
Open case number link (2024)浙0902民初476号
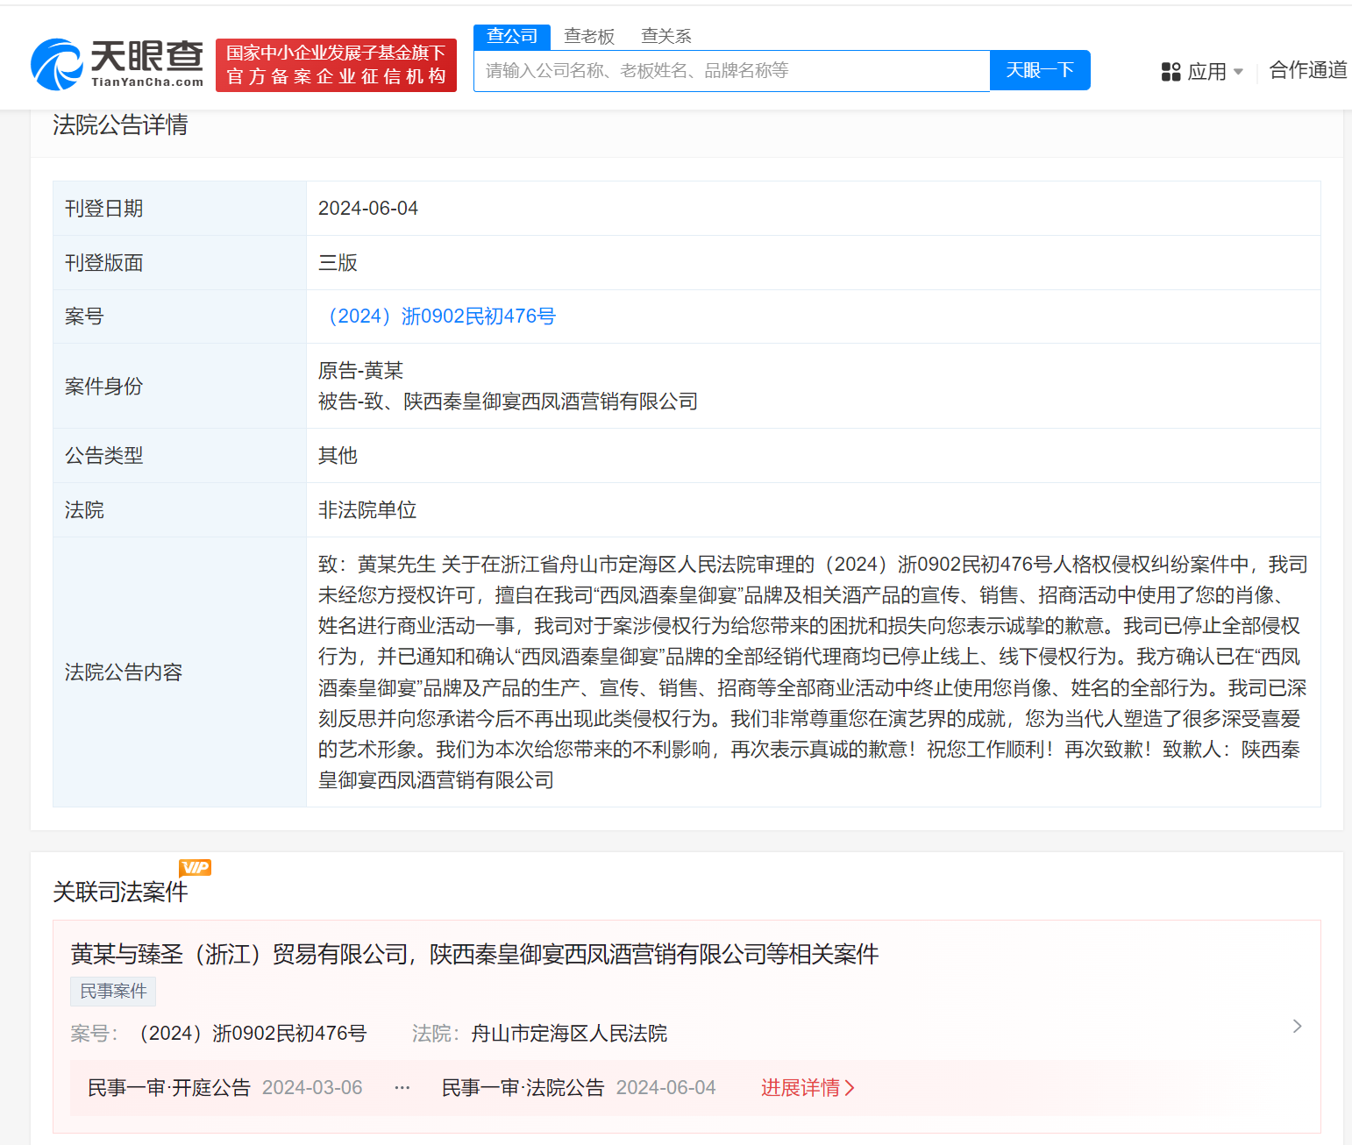coord(441,316)
